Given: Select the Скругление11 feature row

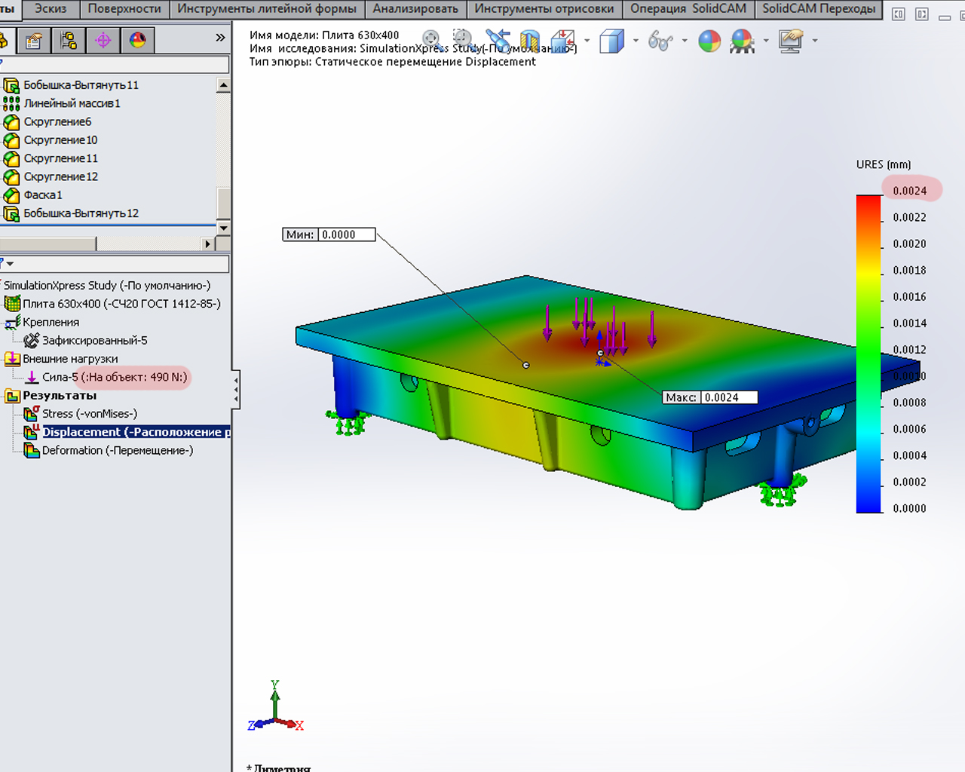Looking at the screenshot, I should click(60, 158).
